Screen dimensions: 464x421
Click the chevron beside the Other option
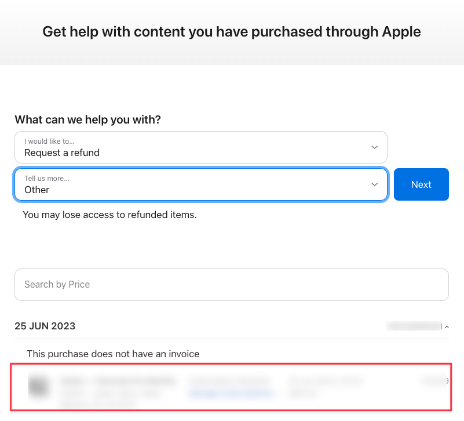click(x=374, y=184)
